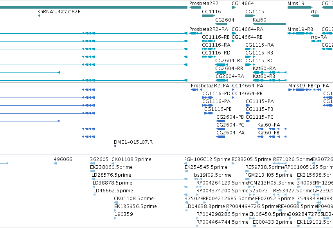333x228 pixels.
Task: Open EST entry 362605
Action: (x=99, y=159)
